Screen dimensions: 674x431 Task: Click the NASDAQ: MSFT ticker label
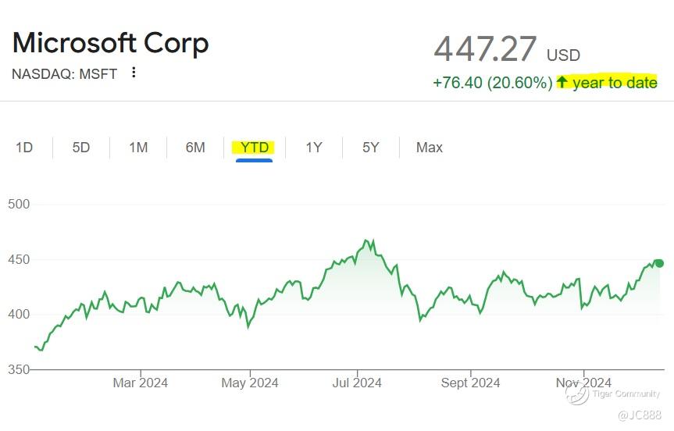[65, 73]
